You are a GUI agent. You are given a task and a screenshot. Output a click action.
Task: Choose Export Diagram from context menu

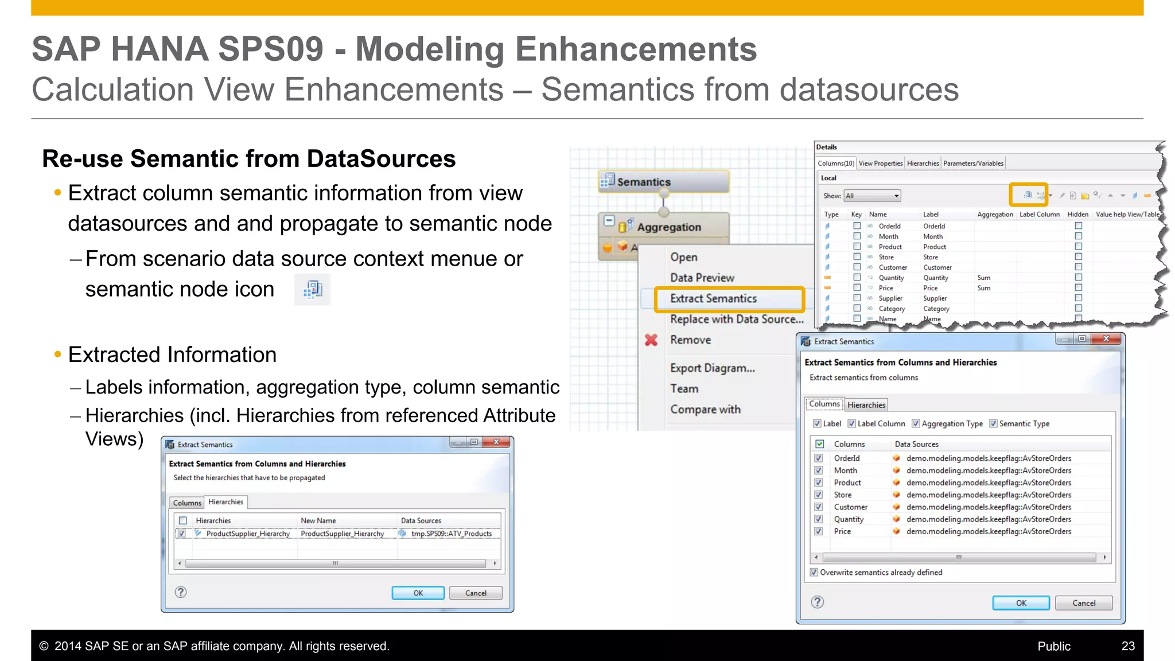click(713, 368)
